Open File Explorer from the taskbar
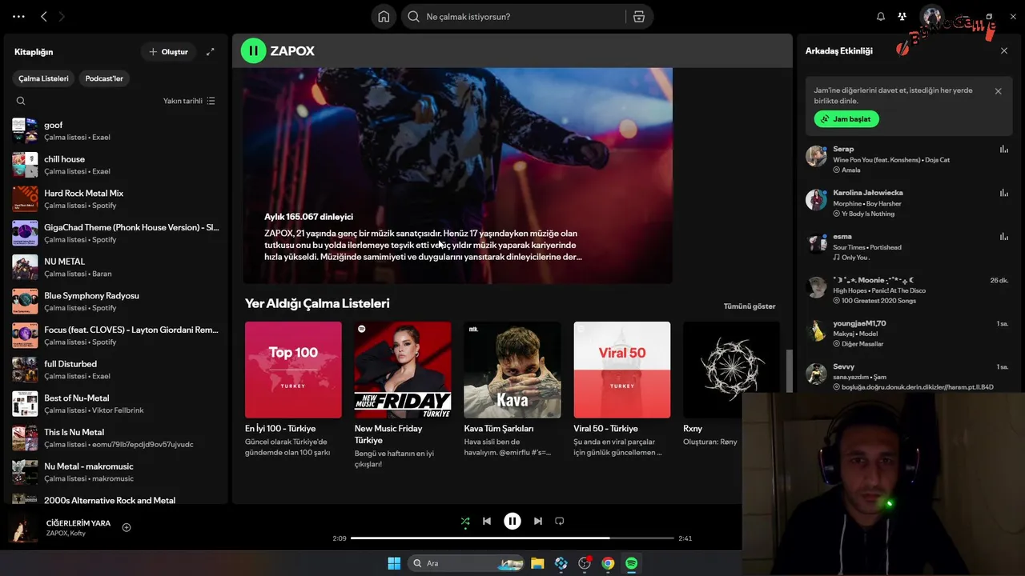Image resolution: width=1025 pixels, height=576 pixels. point(537,563)
